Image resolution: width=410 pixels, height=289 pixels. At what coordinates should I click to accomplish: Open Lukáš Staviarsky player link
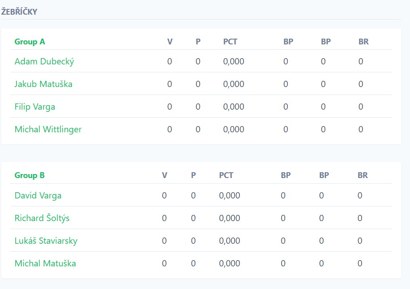(x=46, y=241)
